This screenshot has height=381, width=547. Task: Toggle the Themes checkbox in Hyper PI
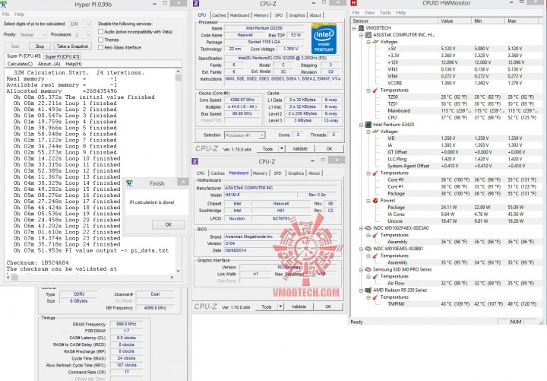tap(101, 40)
